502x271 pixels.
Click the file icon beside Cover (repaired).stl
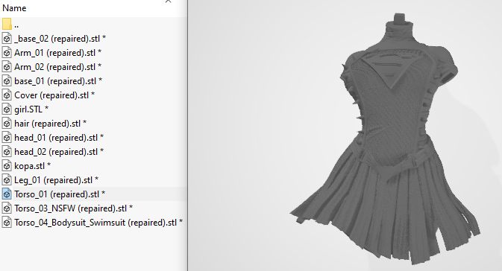click(7, 95)
